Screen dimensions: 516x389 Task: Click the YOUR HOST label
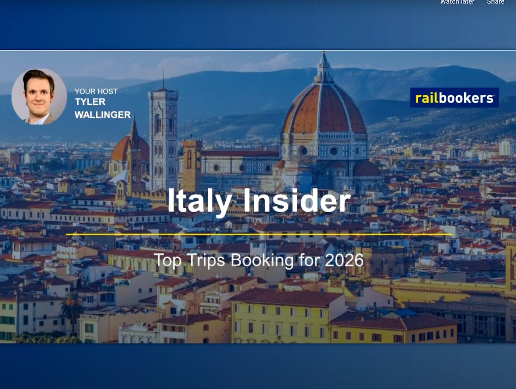[96, 91]
